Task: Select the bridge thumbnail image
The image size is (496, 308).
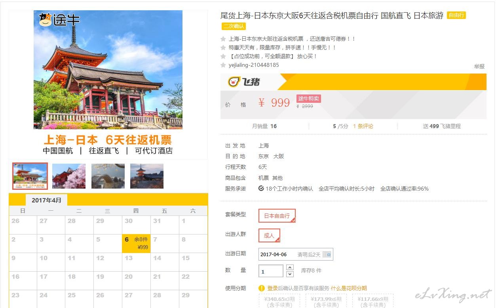Action: 108,176
